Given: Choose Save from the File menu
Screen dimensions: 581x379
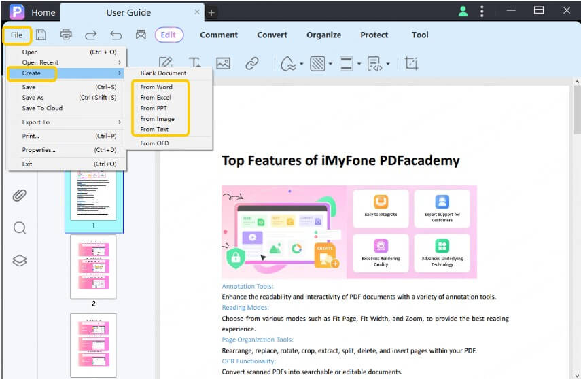Looking at the screenshot, I should 67,87.
